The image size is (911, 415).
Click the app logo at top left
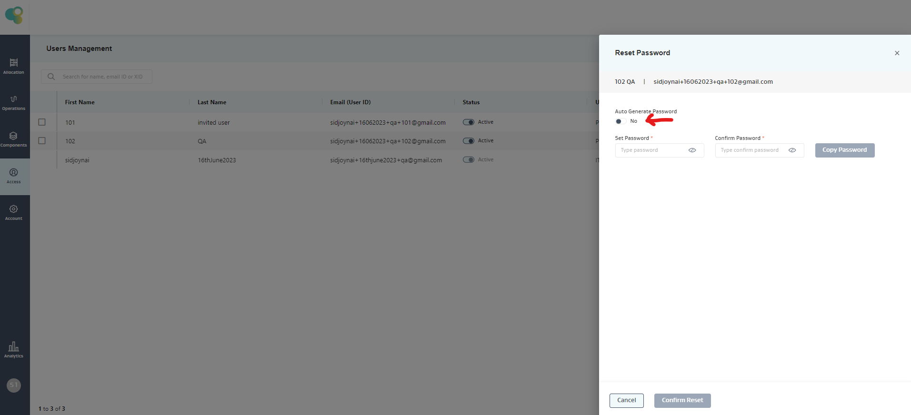click(14, 15)
